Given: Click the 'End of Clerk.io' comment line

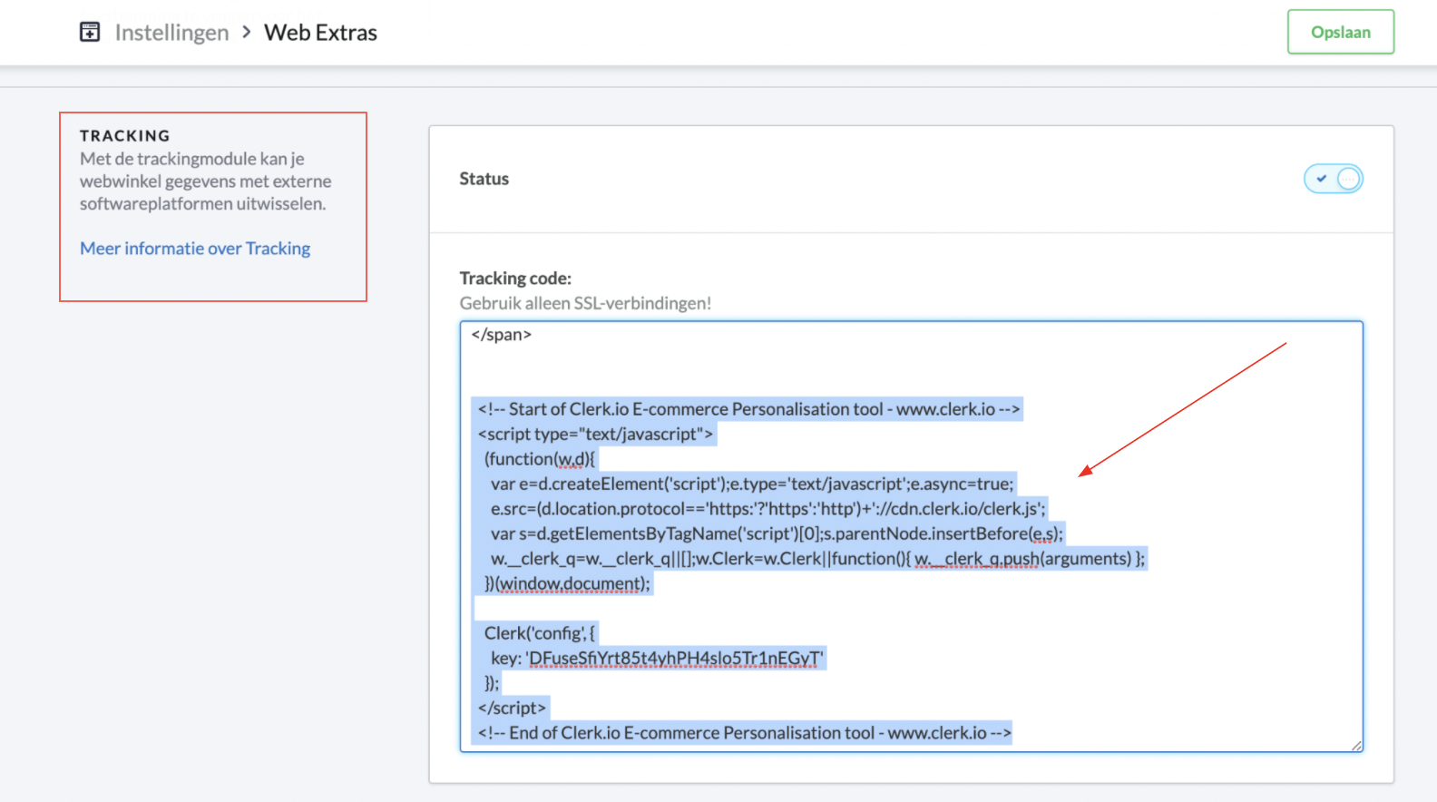Looking at the screenshot, I should pos(744,733).
